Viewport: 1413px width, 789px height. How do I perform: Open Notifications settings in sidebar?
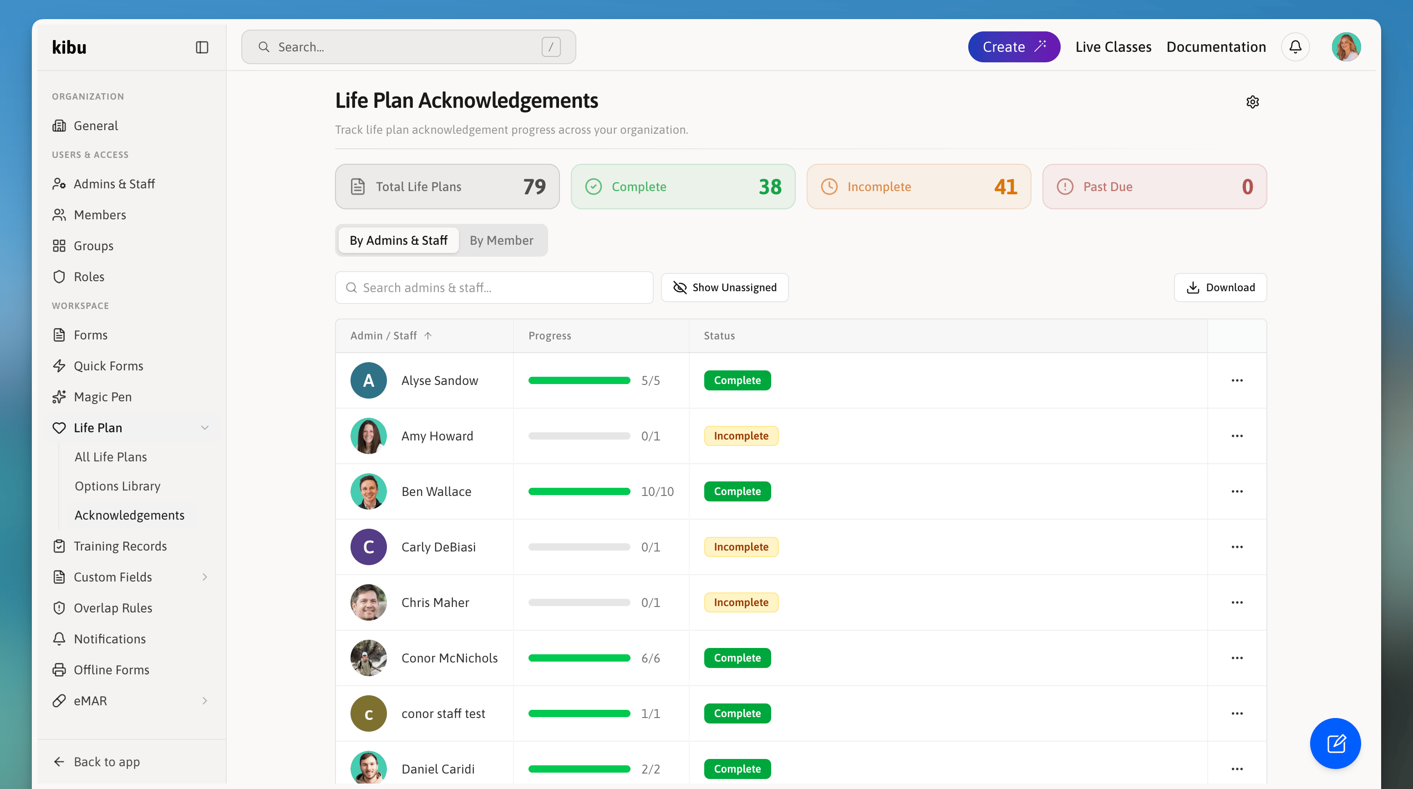point(110,639)
